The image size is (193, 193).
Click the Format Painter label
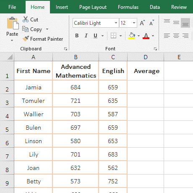tap(47, 39)
